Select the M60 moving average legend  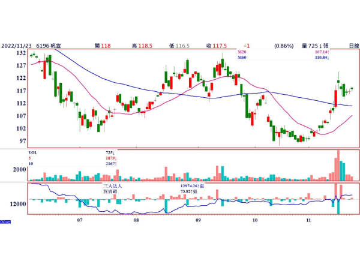[283, 58]
